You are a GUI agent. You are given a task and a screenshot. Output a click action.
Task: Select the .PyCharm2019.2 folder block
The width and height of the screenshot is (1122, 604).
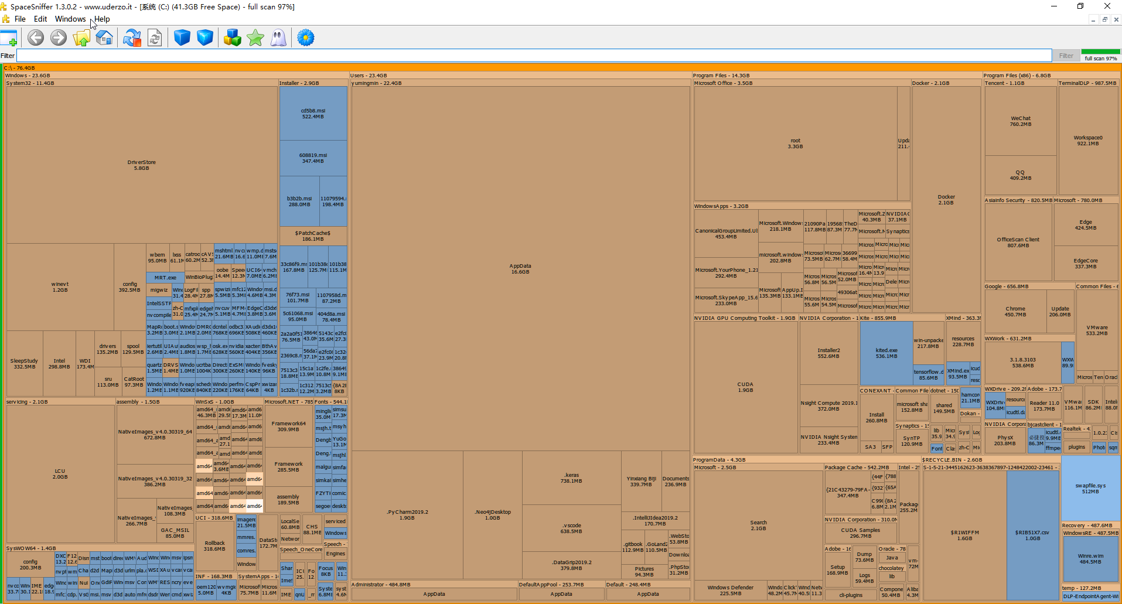coord(407,515)
